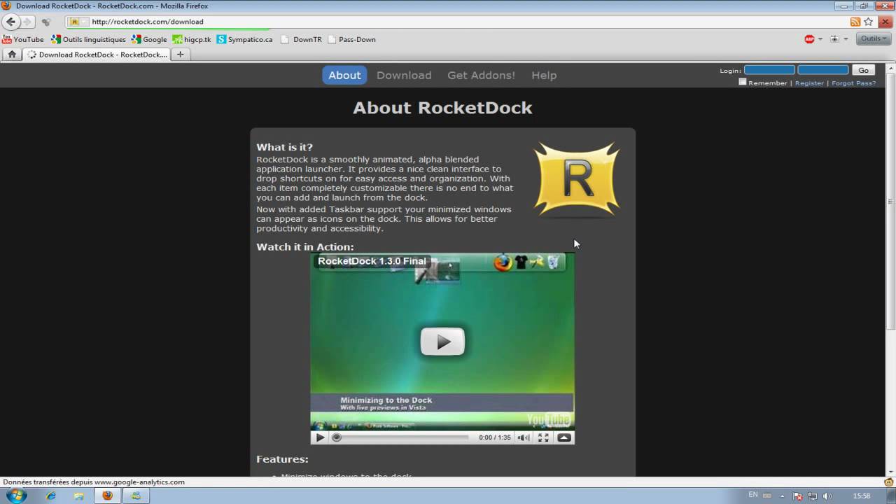Click the browser Forward arrow
The width and height of the screenshot is (896, 504).
click(x=27, y=22)
